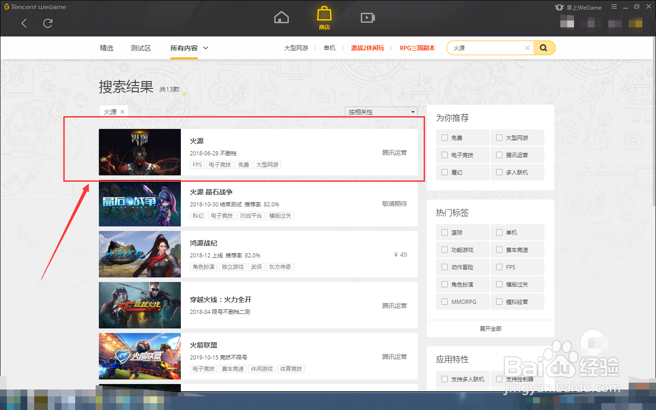Check the 魔幻 filter checkbox

pos(445,172)
